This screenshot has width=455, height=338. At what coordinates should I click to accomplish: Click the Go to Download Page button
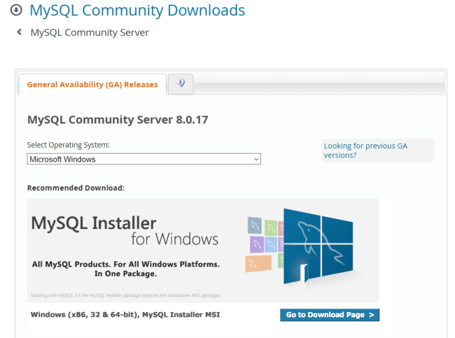pos(330,315)
